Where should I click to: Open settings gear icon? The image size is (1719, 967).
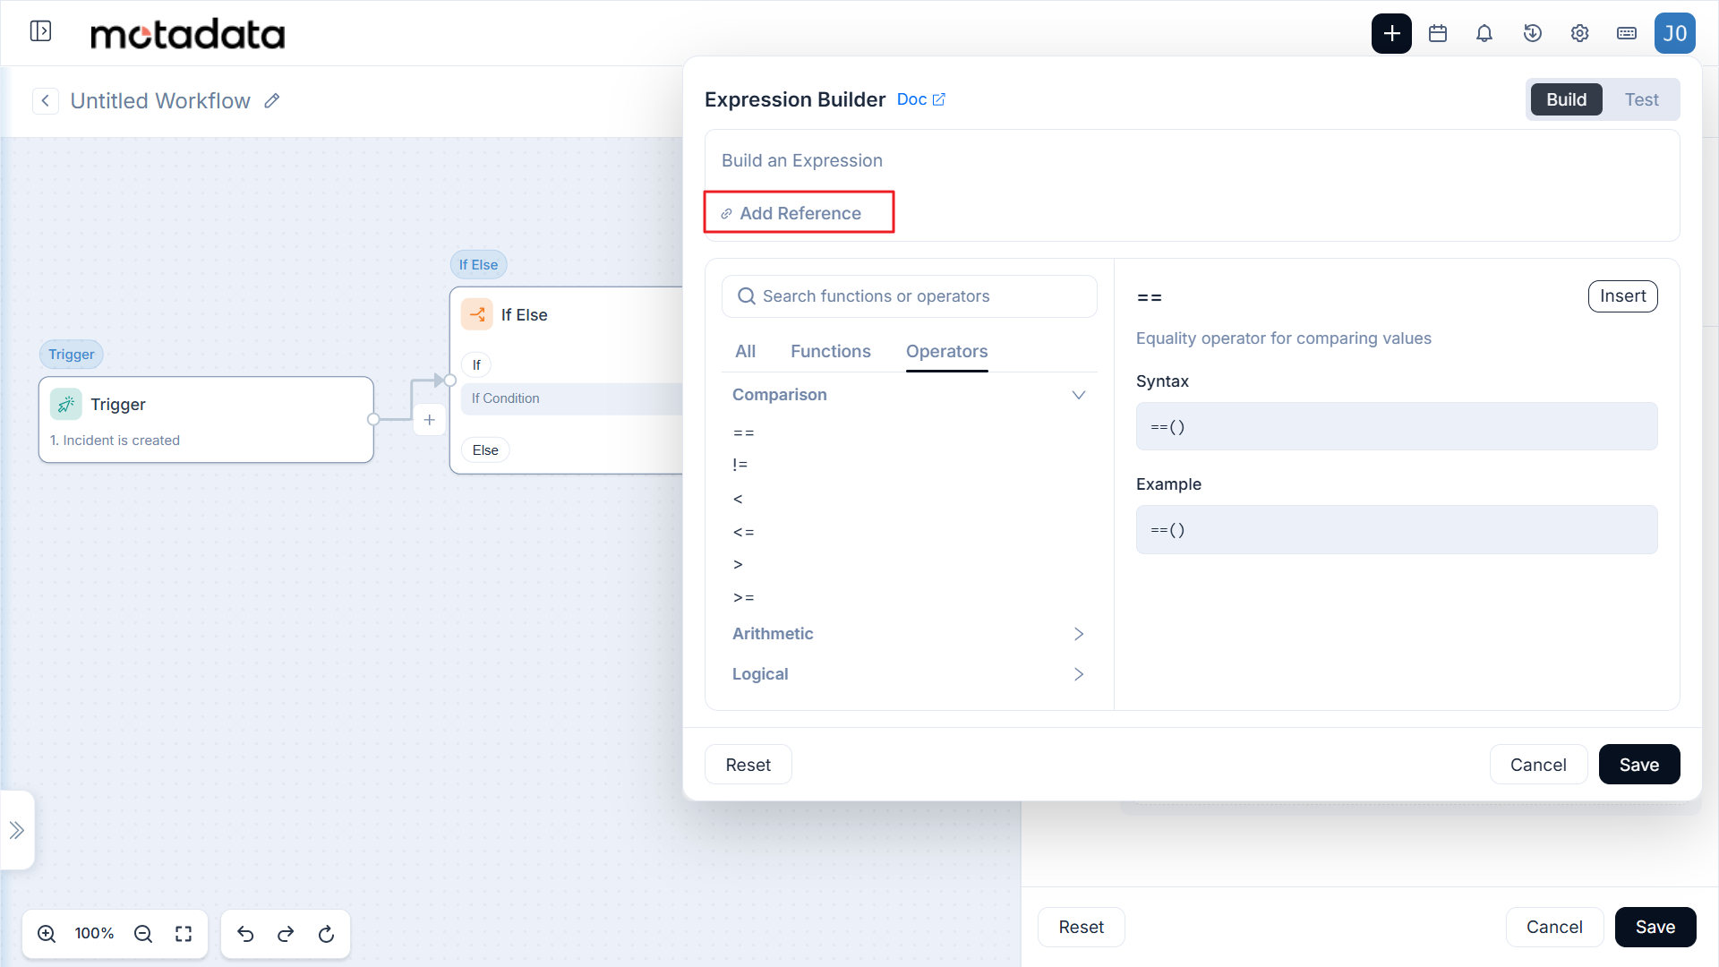[x=1579, y=33]
